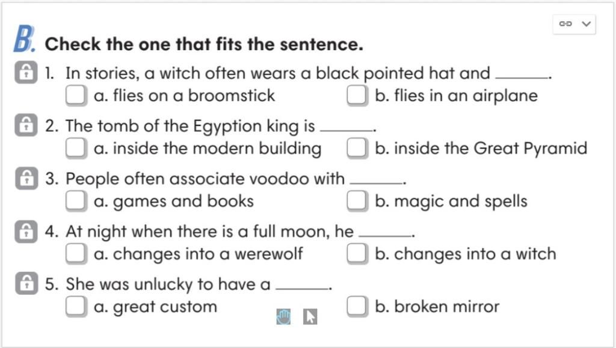Image resolution: width=616 pixels, height=348 pixels.
Task: Select the arrow pointer tool icon
Action: pyautogui.click(x=310, y=317)
